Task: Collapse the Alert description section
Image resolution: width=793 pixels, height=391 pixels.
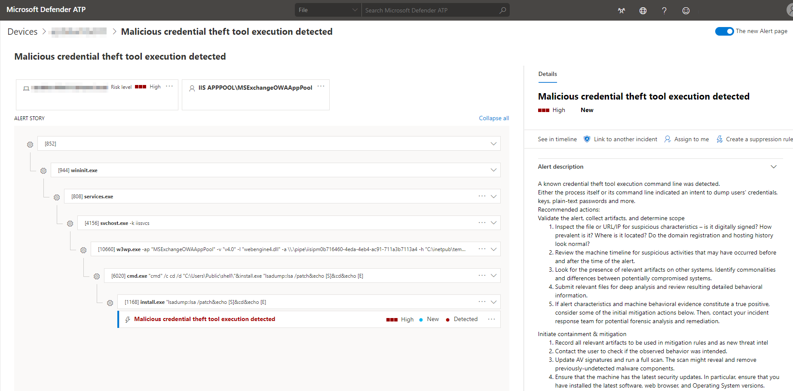Action: tap(774, 167)
